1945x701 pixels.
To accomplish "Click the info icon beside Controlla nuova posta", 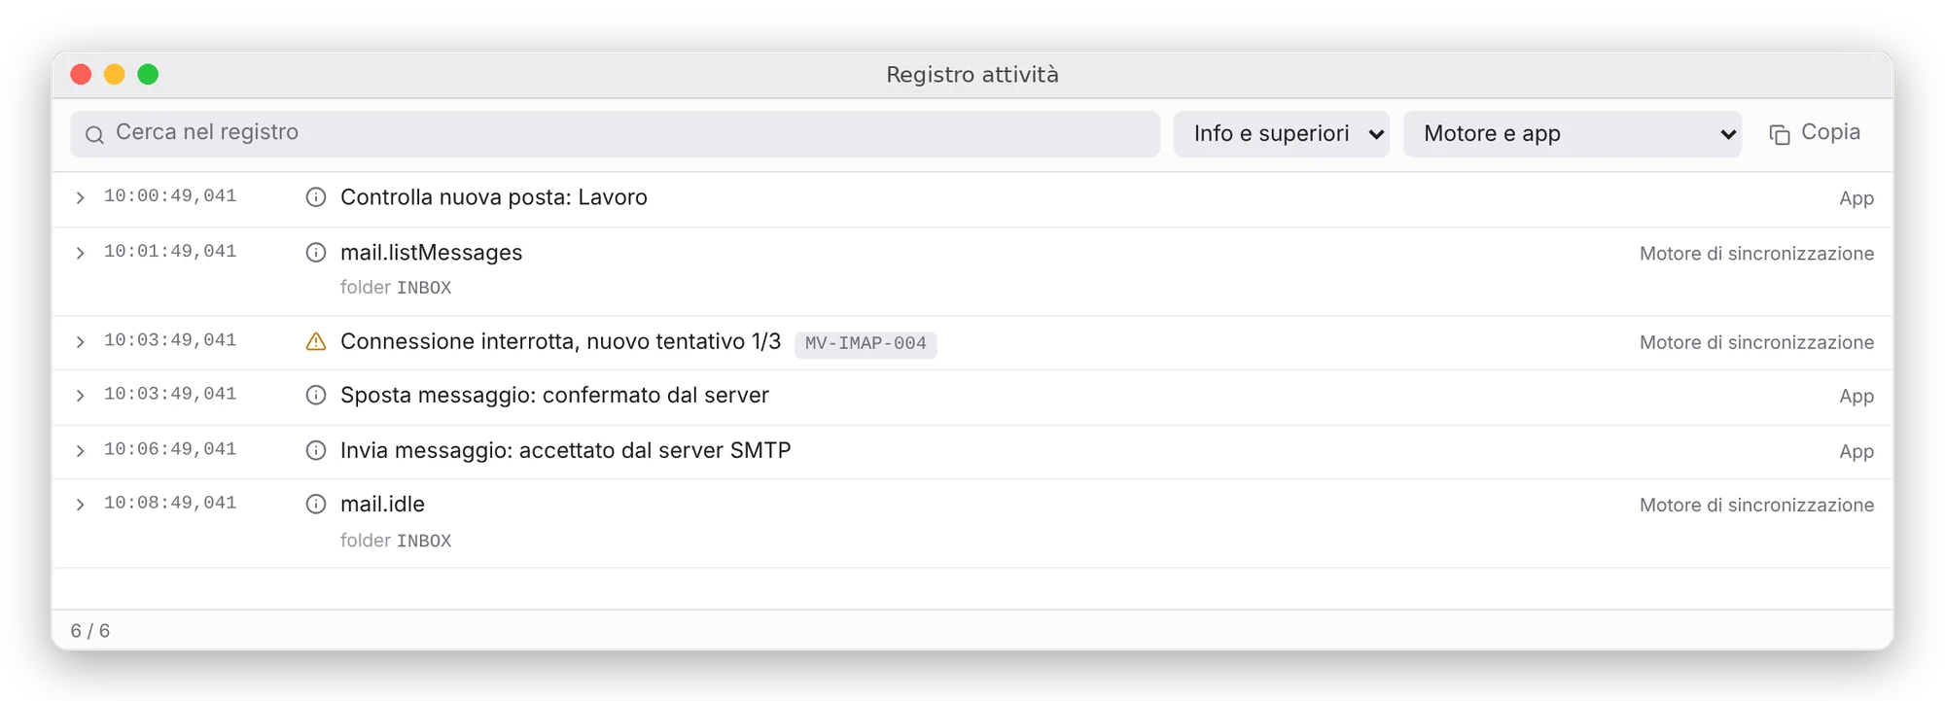I will (316, 197).
